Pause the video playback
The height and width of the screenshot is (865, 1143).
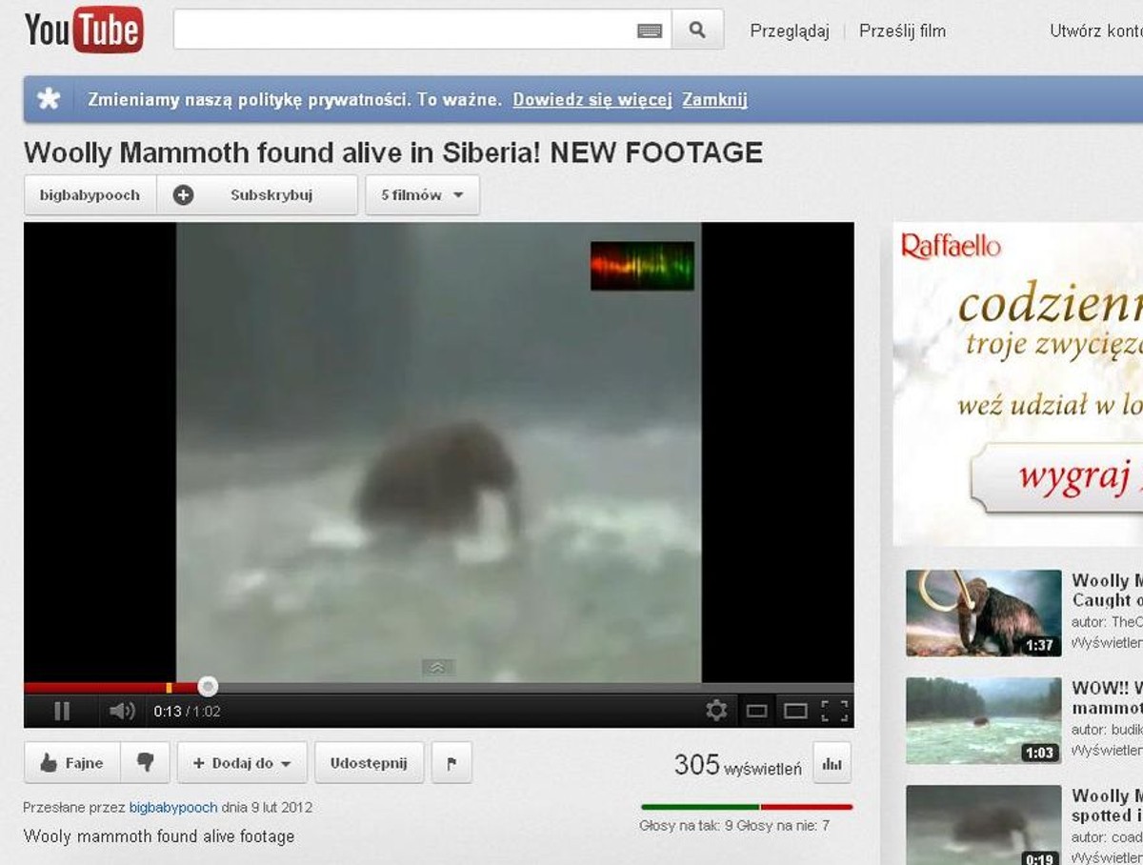tap(62, 711)
